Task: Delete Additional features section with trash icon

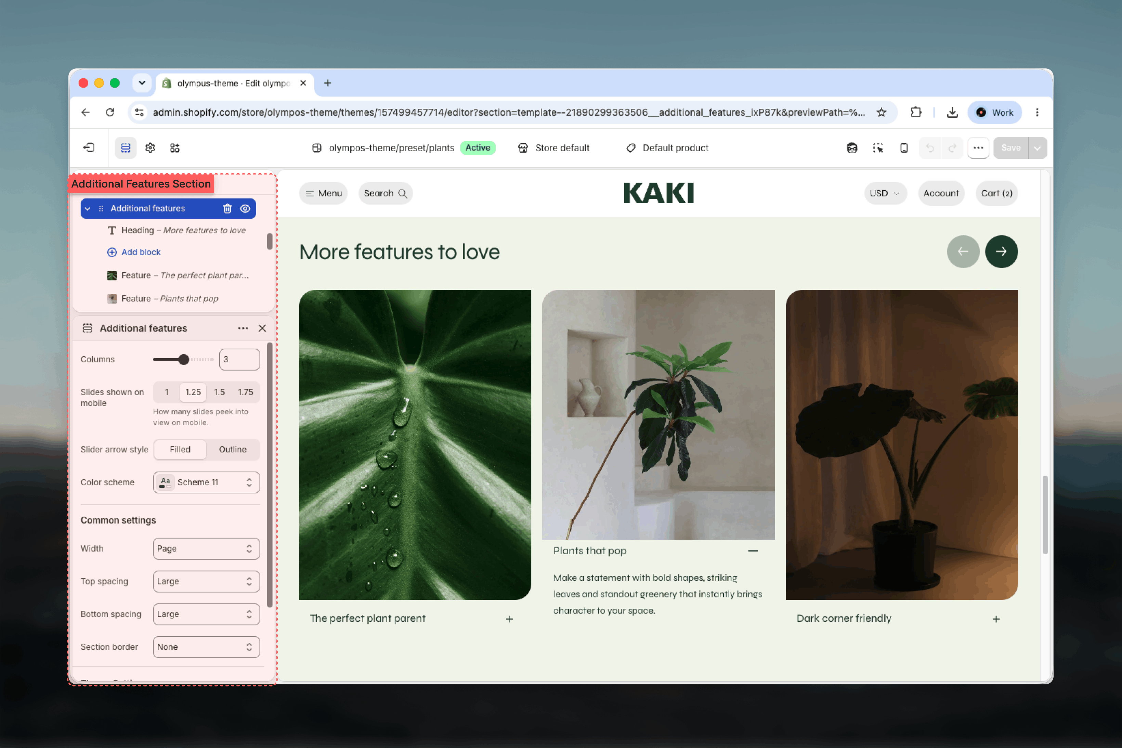Action: pos(227,208)
